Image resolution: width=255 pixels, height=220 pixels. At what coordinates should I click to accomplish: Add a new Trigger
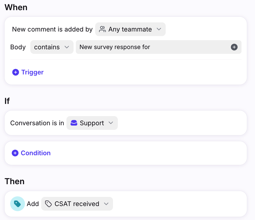28,72
